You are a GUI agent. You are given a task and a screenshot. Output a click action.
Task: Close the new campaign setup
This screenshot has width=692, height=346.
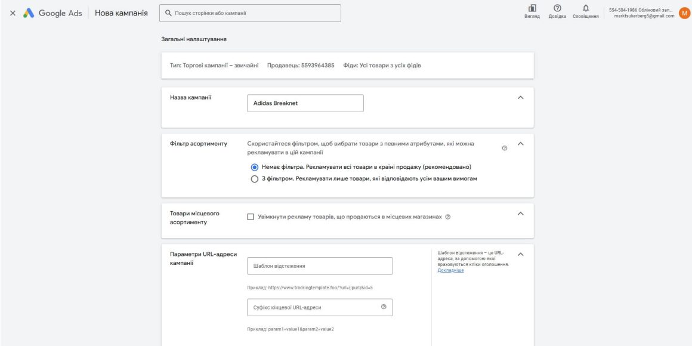[13, 13]
